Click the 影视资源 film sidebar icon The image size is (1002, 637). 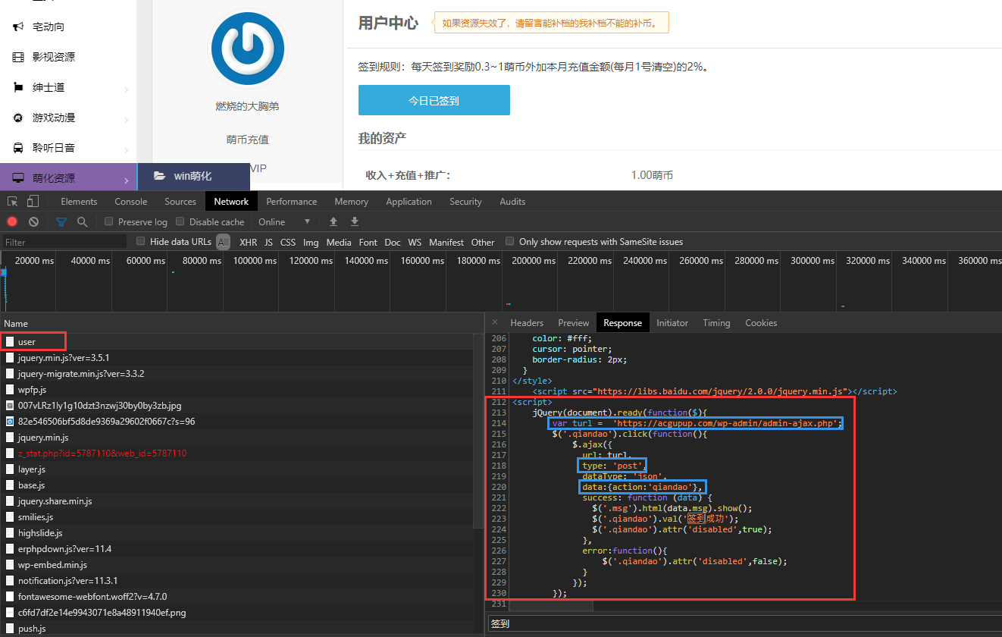[x=18, y=57]
